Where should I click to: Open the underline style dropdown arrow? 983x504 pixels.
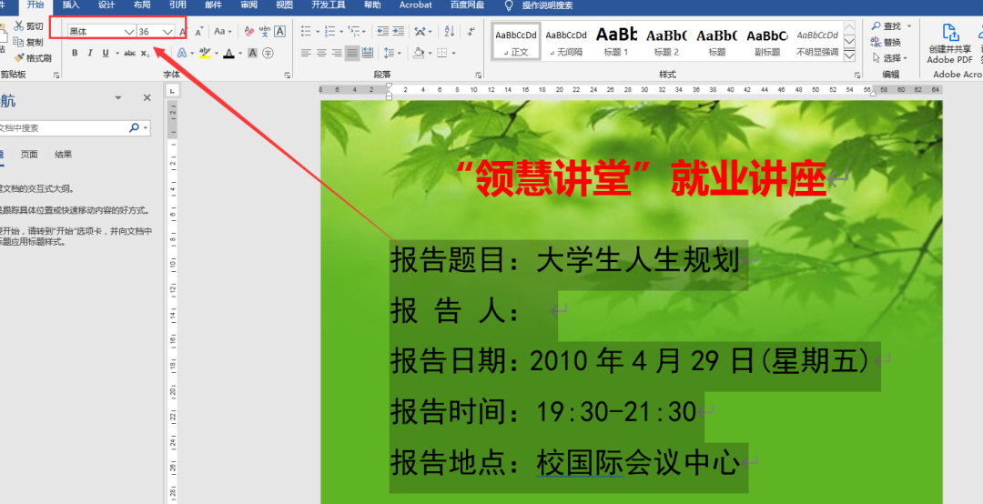[x=117, y=54]
